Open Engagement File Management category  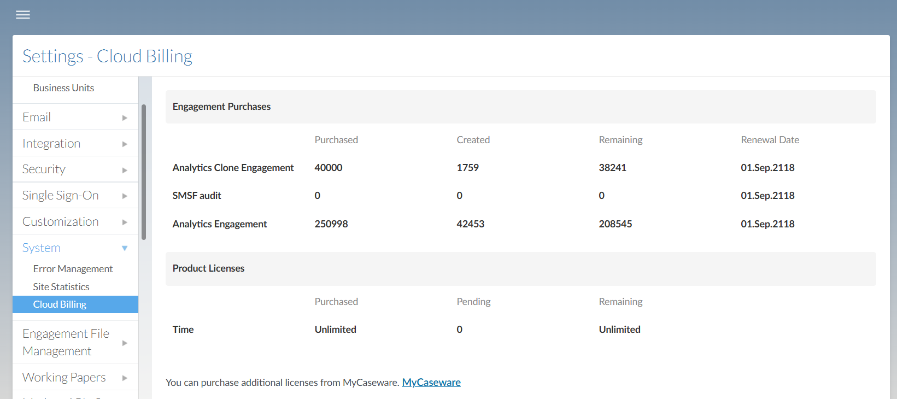[66, 342]
